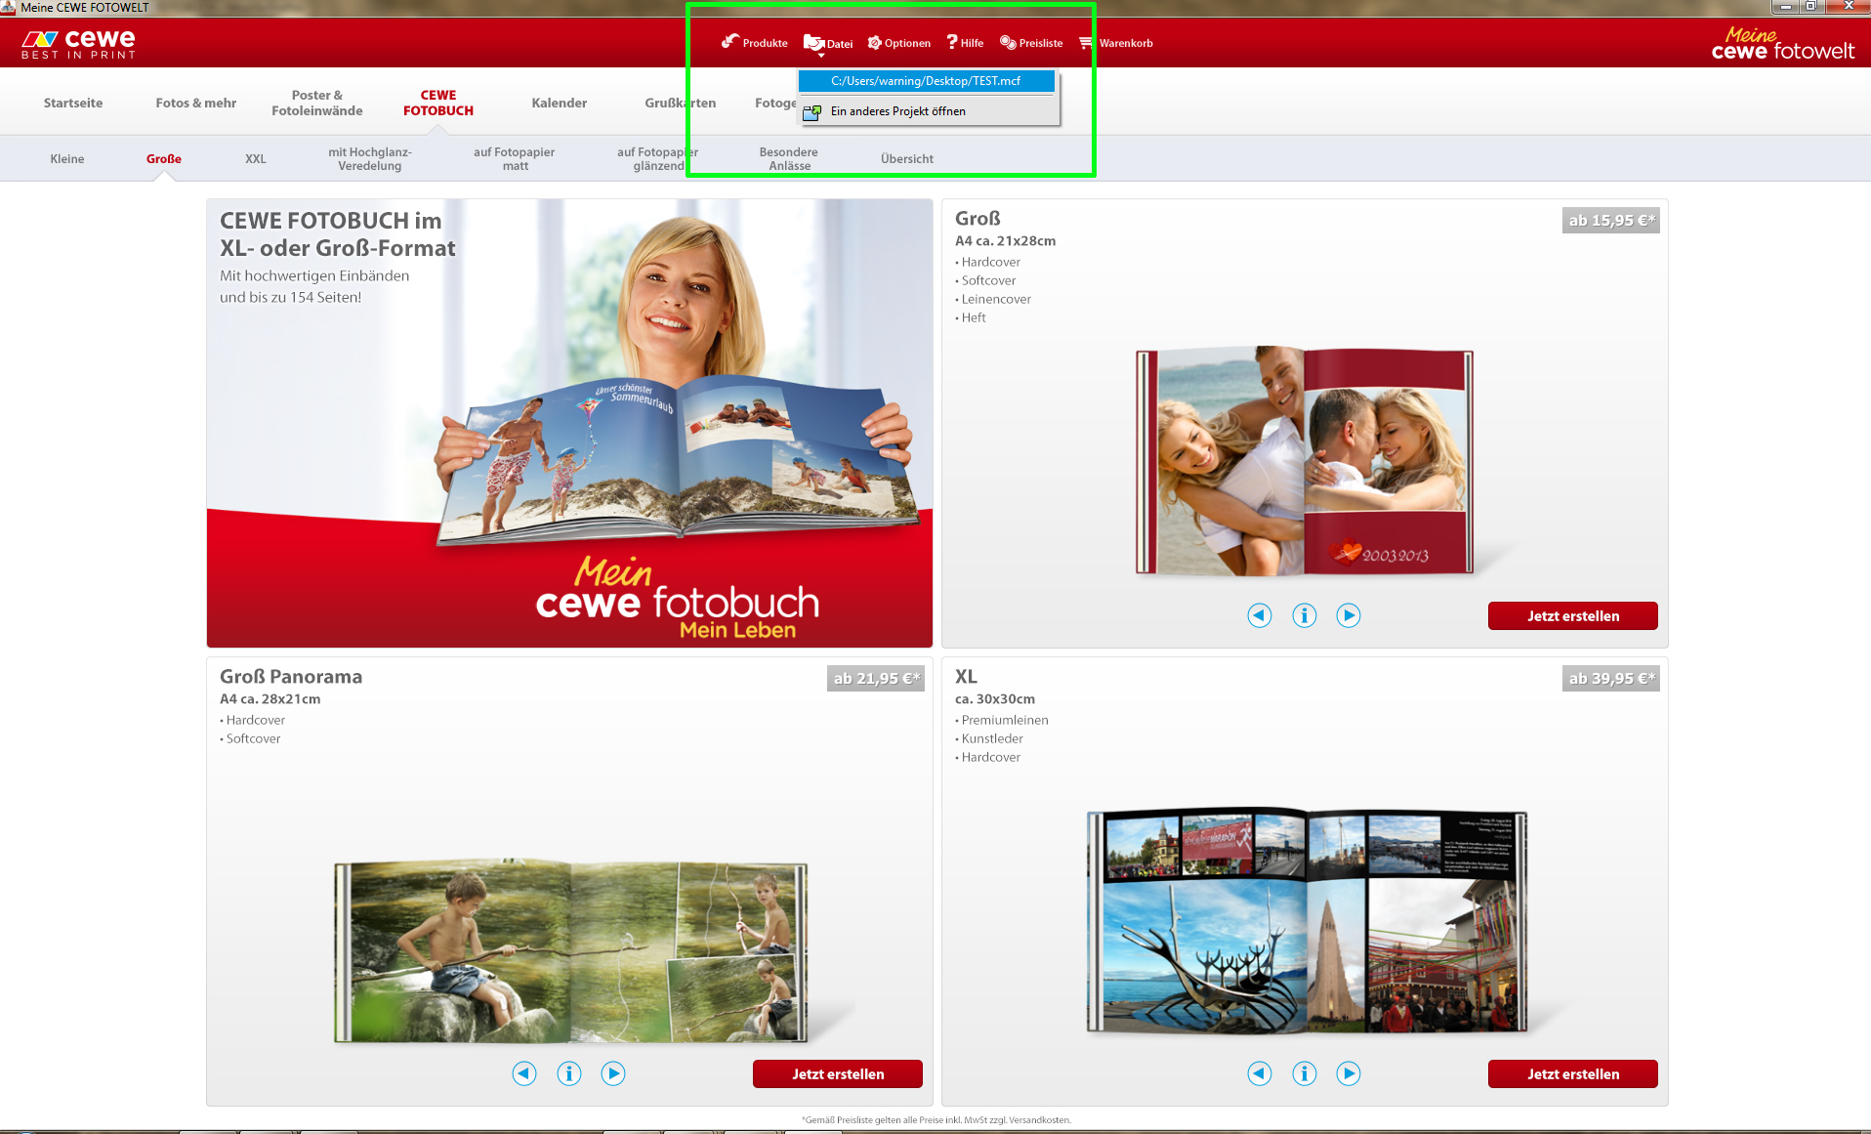The width and height of the screenshot is (1871, 1134).
Task: Click the 'Groß Panorama' heading
Action: [x=291, y=677]
